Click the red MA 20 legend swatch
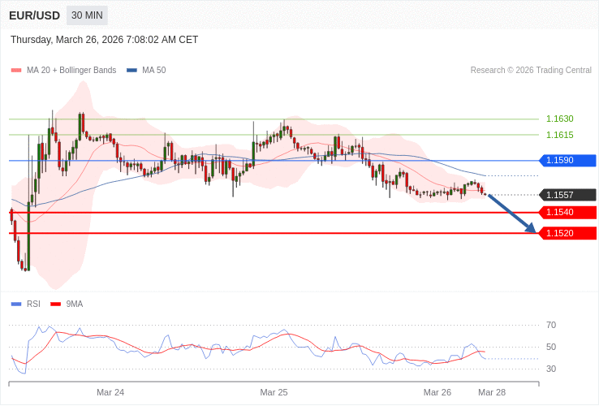 click(x=16, y=71)
